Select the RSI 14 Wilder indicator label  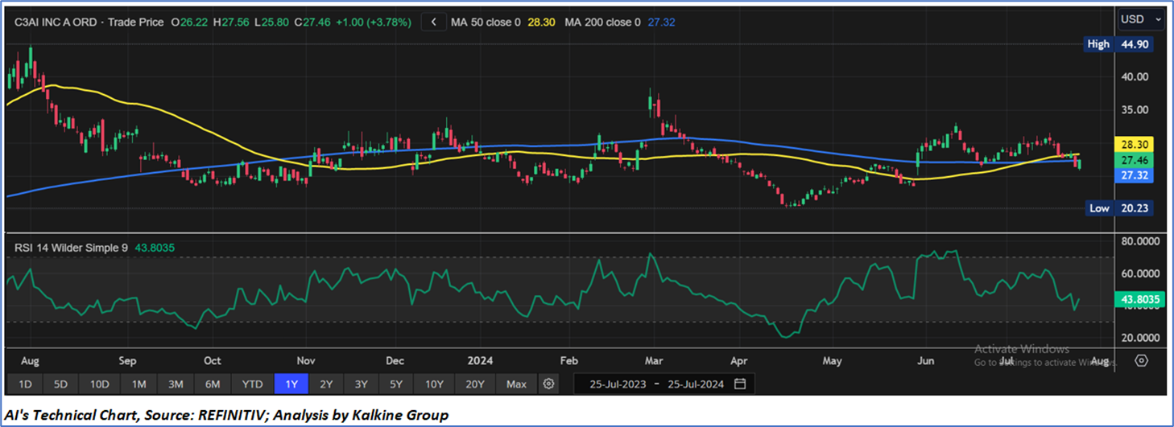(71, 248)
